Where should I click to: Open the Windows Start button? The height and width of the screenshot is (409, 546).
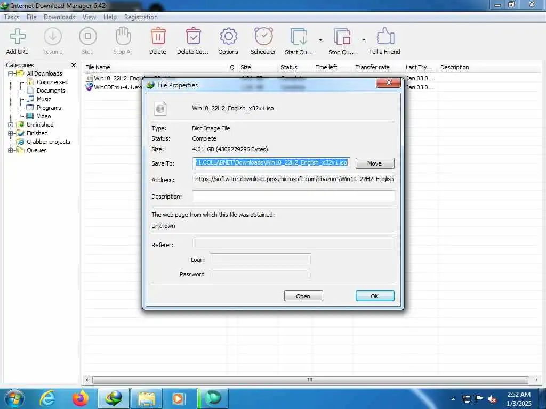[x=14, y=398]
